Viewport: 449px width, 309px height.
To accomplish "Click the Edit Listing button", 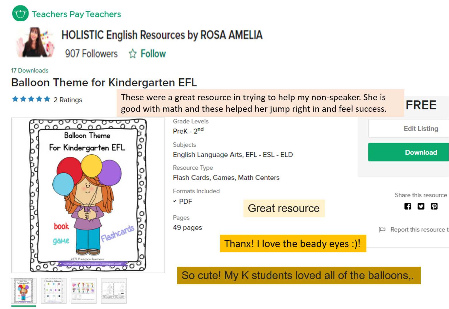I will [x=421, y=128].
